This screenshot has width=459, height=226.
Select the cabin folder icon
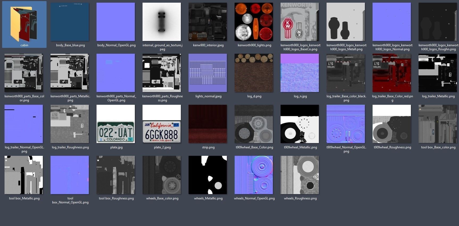coord(24,24)
